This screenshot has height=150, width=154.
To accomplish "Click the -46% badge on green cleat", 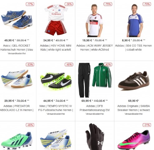I will pos(30,125).
